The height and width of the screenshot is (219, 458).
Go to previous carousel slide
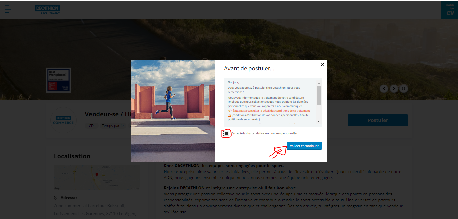click(x=384, y=89)
